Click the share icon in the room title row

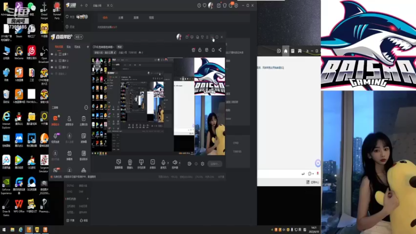pos(220,50)
